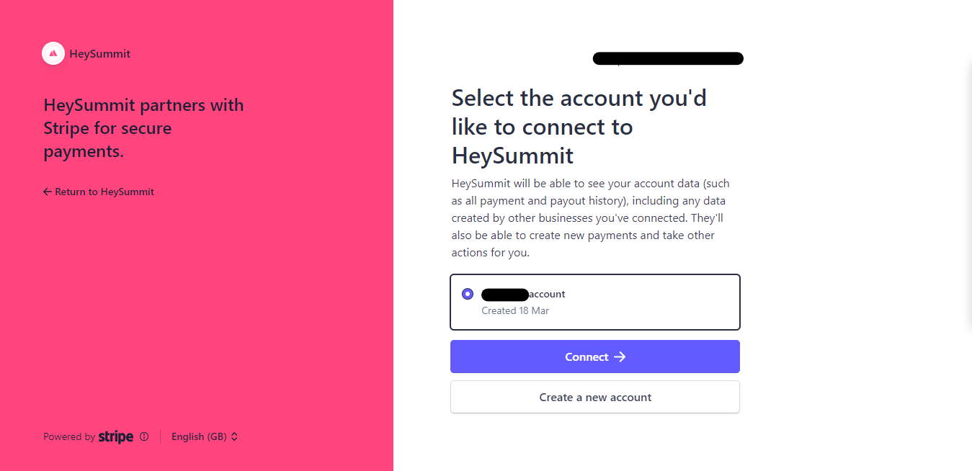The width and height of the screenshot is (972, 471).
Task: Click the left arrow beside Return to HeySummit
Action: click(48, 192)
